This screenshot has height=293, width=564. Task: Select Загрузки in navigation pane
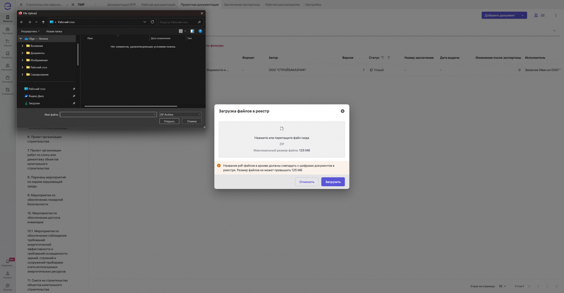tap(34, 103)
